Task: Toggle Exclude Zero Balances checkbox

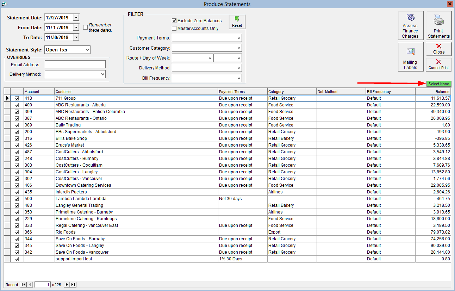Action: click(174, 21)
